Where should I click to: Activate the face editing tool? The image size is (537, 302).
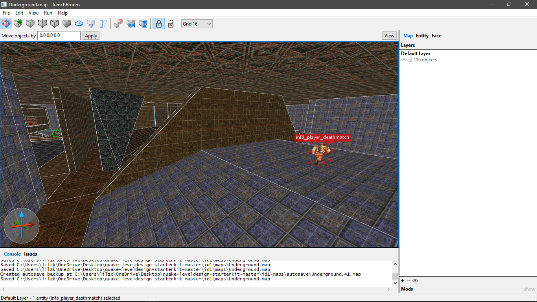click(x=67, y=24)
